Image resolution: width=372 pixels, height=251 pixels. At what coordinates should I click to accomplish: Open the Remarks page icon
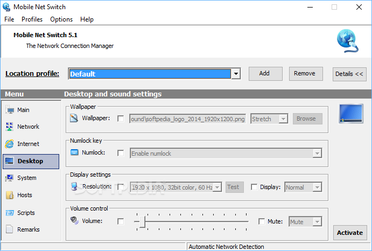(10, 229)
